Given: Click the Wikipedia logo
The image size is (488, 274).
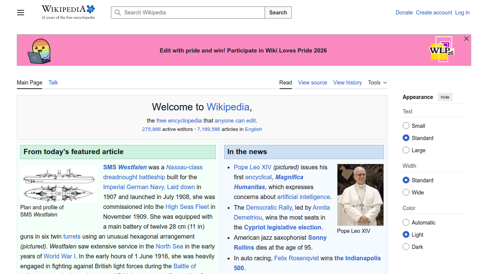Looking at the screenshot, I should tap(68, 12).
